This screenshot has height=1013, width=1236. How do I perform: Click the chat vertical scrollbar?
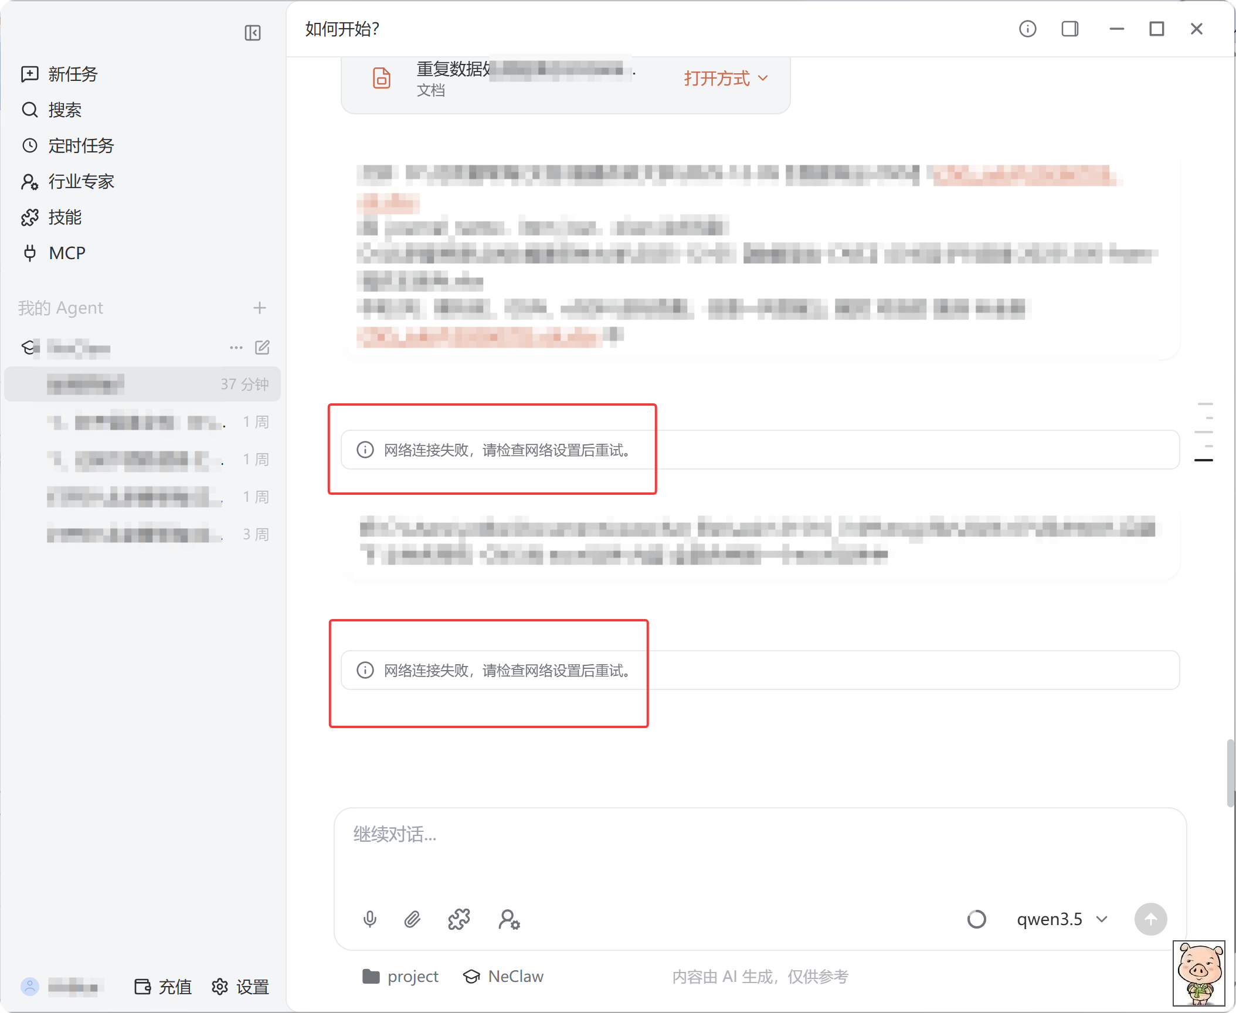coord(1230,774)
